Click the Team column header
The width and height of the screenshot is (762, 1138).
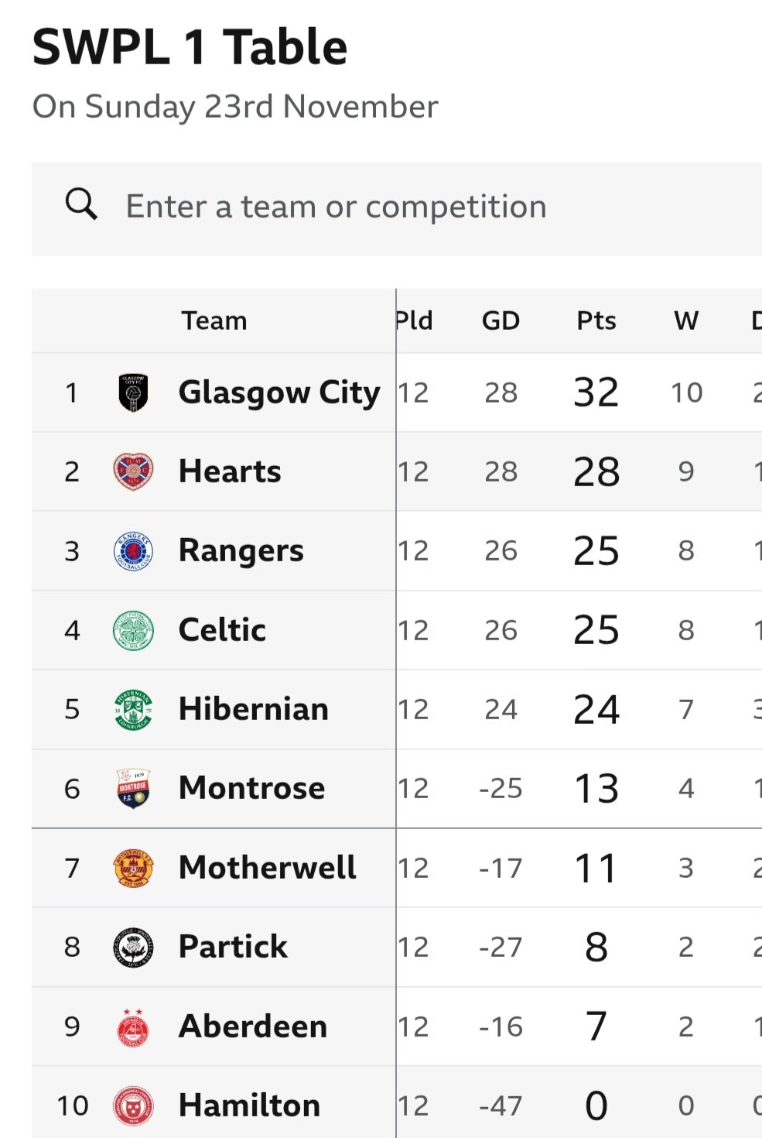214,320
